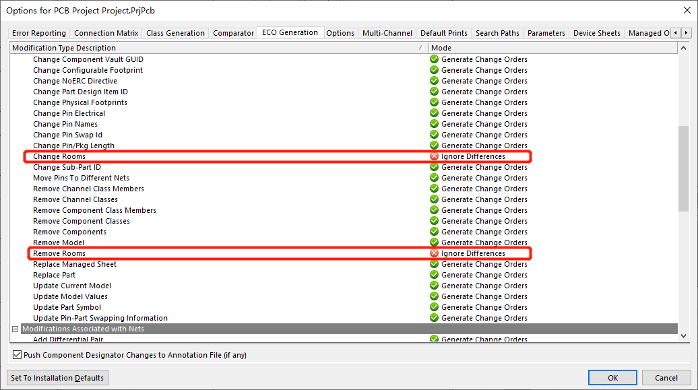
Task: Open mode dropdown for Remove Rooms row
Action: [x=473, y=253]
